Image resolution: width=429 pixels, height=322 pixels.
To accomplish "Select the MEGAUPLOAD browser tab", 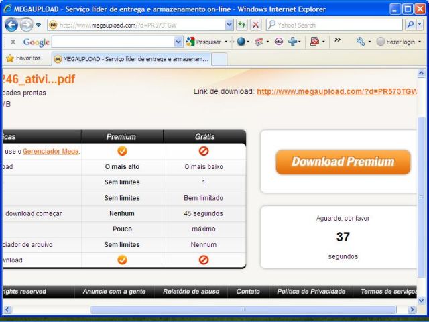I will tap(131, 59).
